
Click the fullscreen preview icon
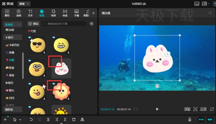(x=212, y=109)
